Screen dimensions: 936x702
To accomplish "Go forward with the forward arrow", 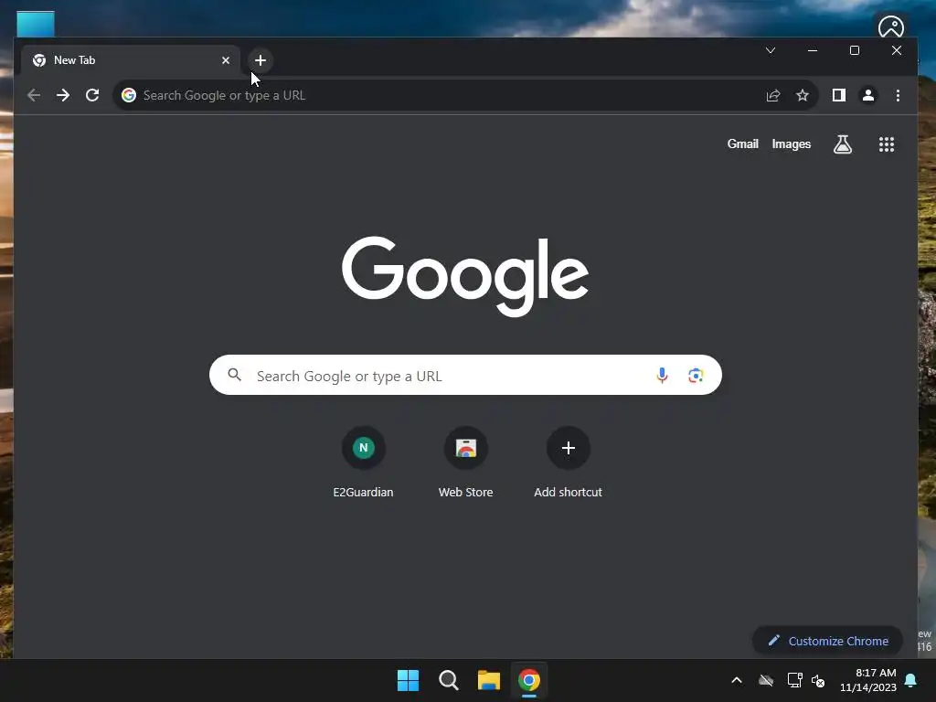I will pyautogui.click(x=63, y=95).
